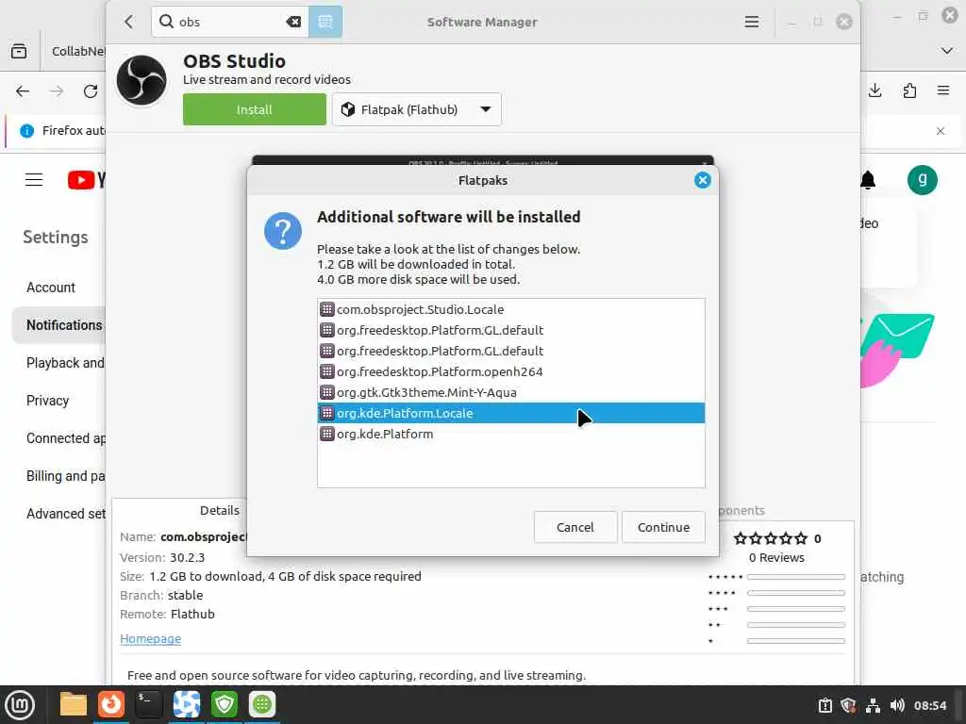Image resolution: width=966 pixels, height=724 pixels.
Task: Open the YouTube account avatar g
Action: pyautogui.click(x=923, y=180)
